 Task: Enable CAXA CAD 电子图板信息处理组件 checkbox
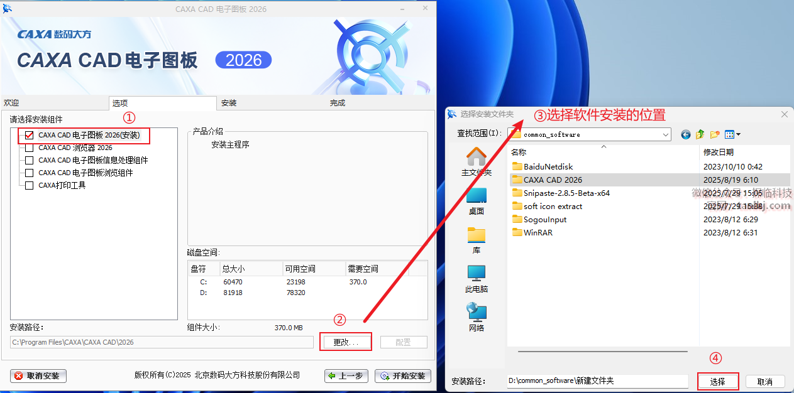tap(29, 160)
